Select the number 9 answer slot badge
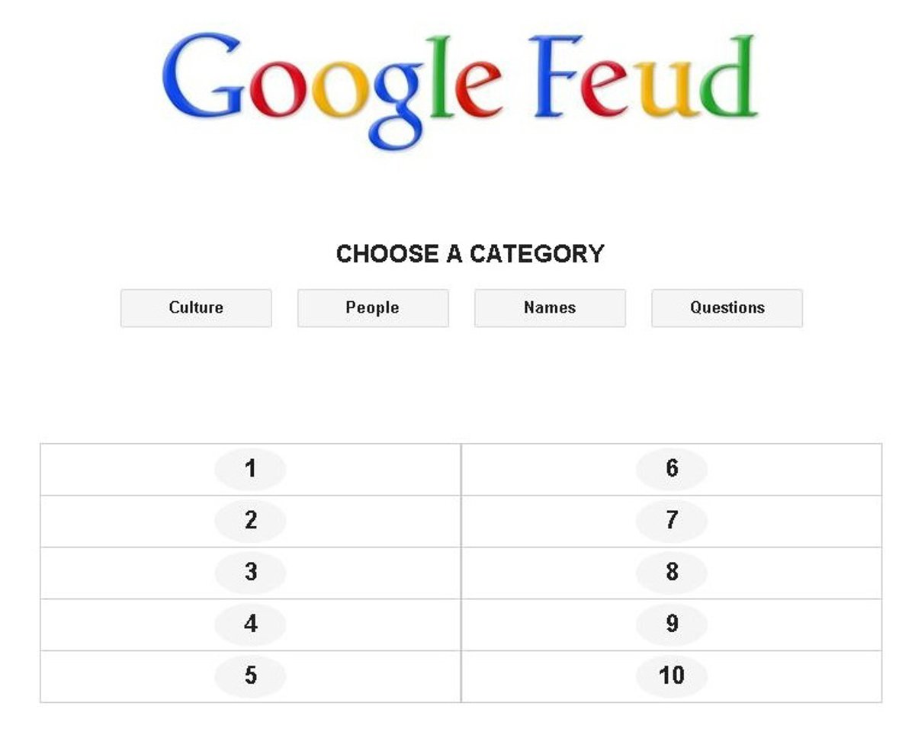The height and width of the screenshot is (732, 915). point(671,624)
